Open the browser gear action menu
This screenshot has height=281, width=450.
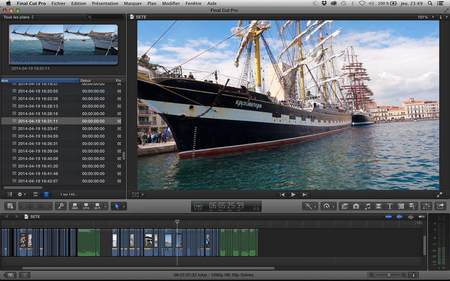(x=21, y=194)
